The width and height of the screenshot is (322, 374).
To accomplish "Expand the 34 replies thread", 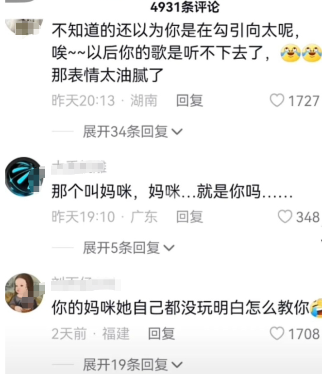I will click(133, 131).
